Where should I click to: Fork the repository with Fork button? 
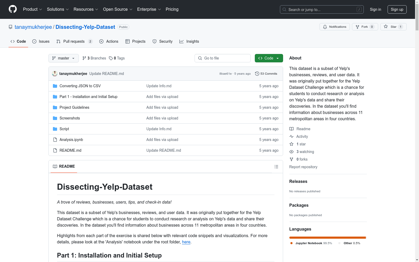pyautogui.click(x=365, y=27)
